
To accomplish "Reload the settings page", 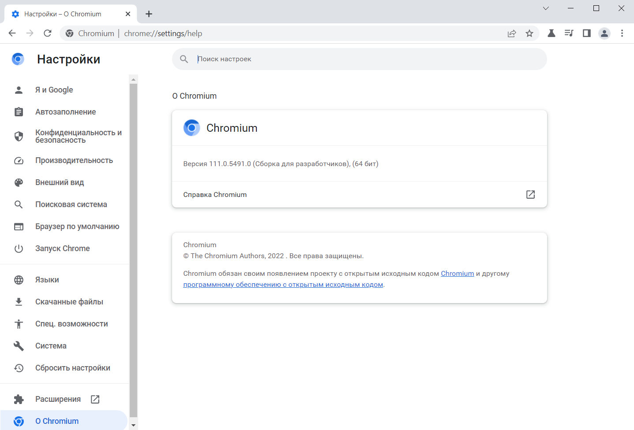I will coord(48,33).
